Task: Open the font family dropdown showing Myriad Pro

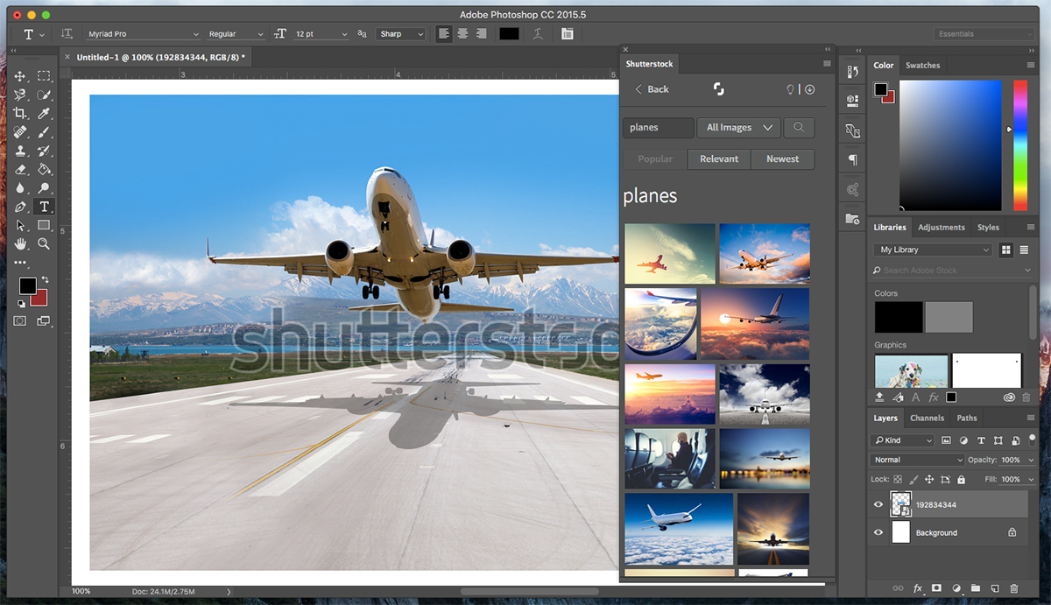Action: (143, 33)
